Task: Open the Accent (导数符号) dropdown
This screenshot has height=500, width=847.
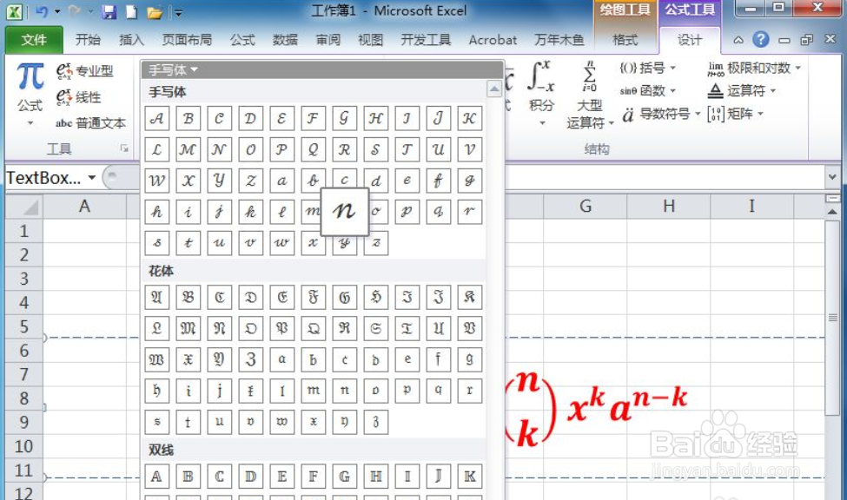Action: point(661,114)
